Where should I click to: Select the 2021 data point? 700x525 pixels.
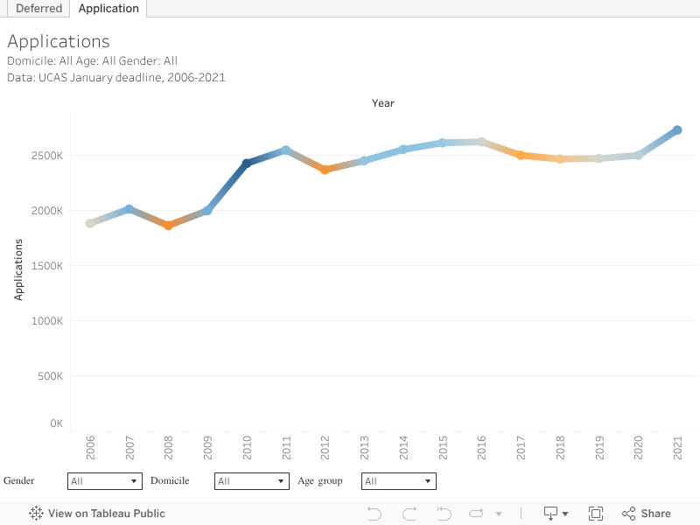click(676, 130)
